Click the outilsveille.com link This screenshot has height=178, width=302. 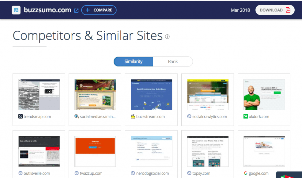click(37, 173)
